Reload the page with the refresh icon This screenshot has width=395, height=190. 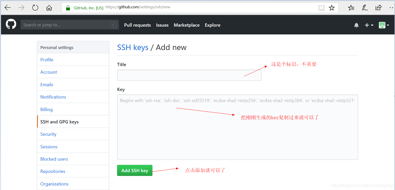click(35, 8)
